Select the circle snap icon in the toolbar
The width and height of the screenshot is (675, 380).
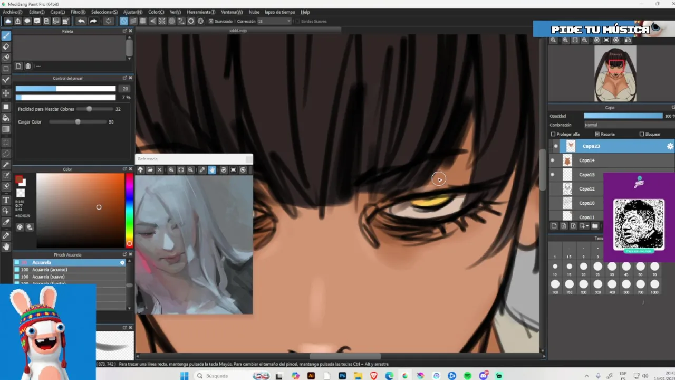click(x=172, y=21)
